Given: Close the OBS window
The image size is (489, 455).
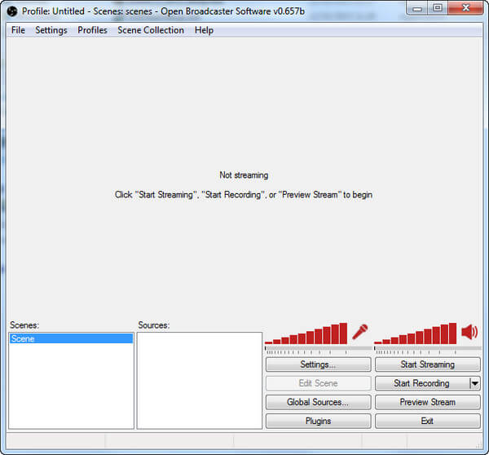Looking at the screenshot, I should pyautogui.click(x=466, y=8).
